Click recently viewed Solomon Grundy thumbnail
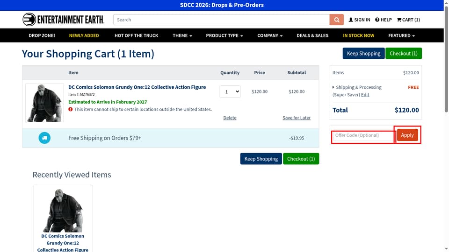The width and height of the screenshot is (449, 252). click(x=63, y=210)
